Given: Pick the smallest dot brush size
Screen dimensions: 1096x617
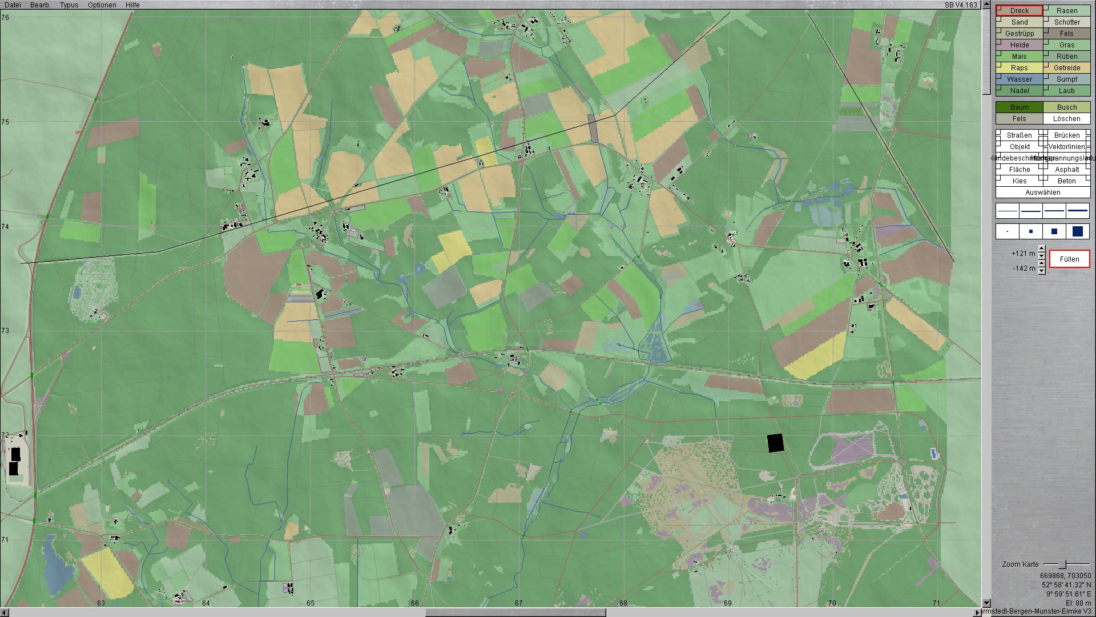Looking at the screenshot, I should 1008,231.
